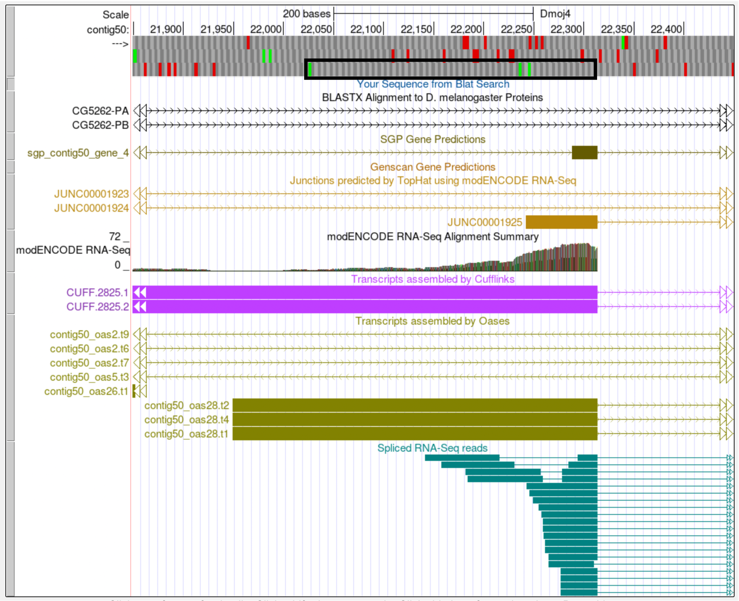Click the olive contig50_oas28.t1 transcript bar
This screenshot has height=601, width=739.
[415, 433]
